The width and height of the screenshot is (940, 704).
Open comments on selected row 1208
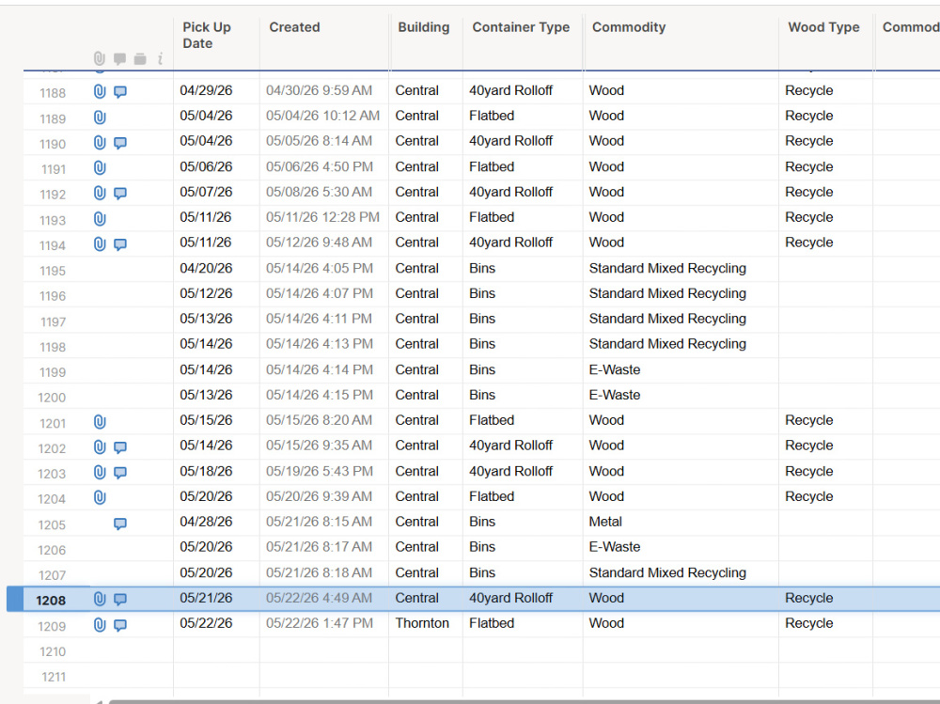click(120, 599)
